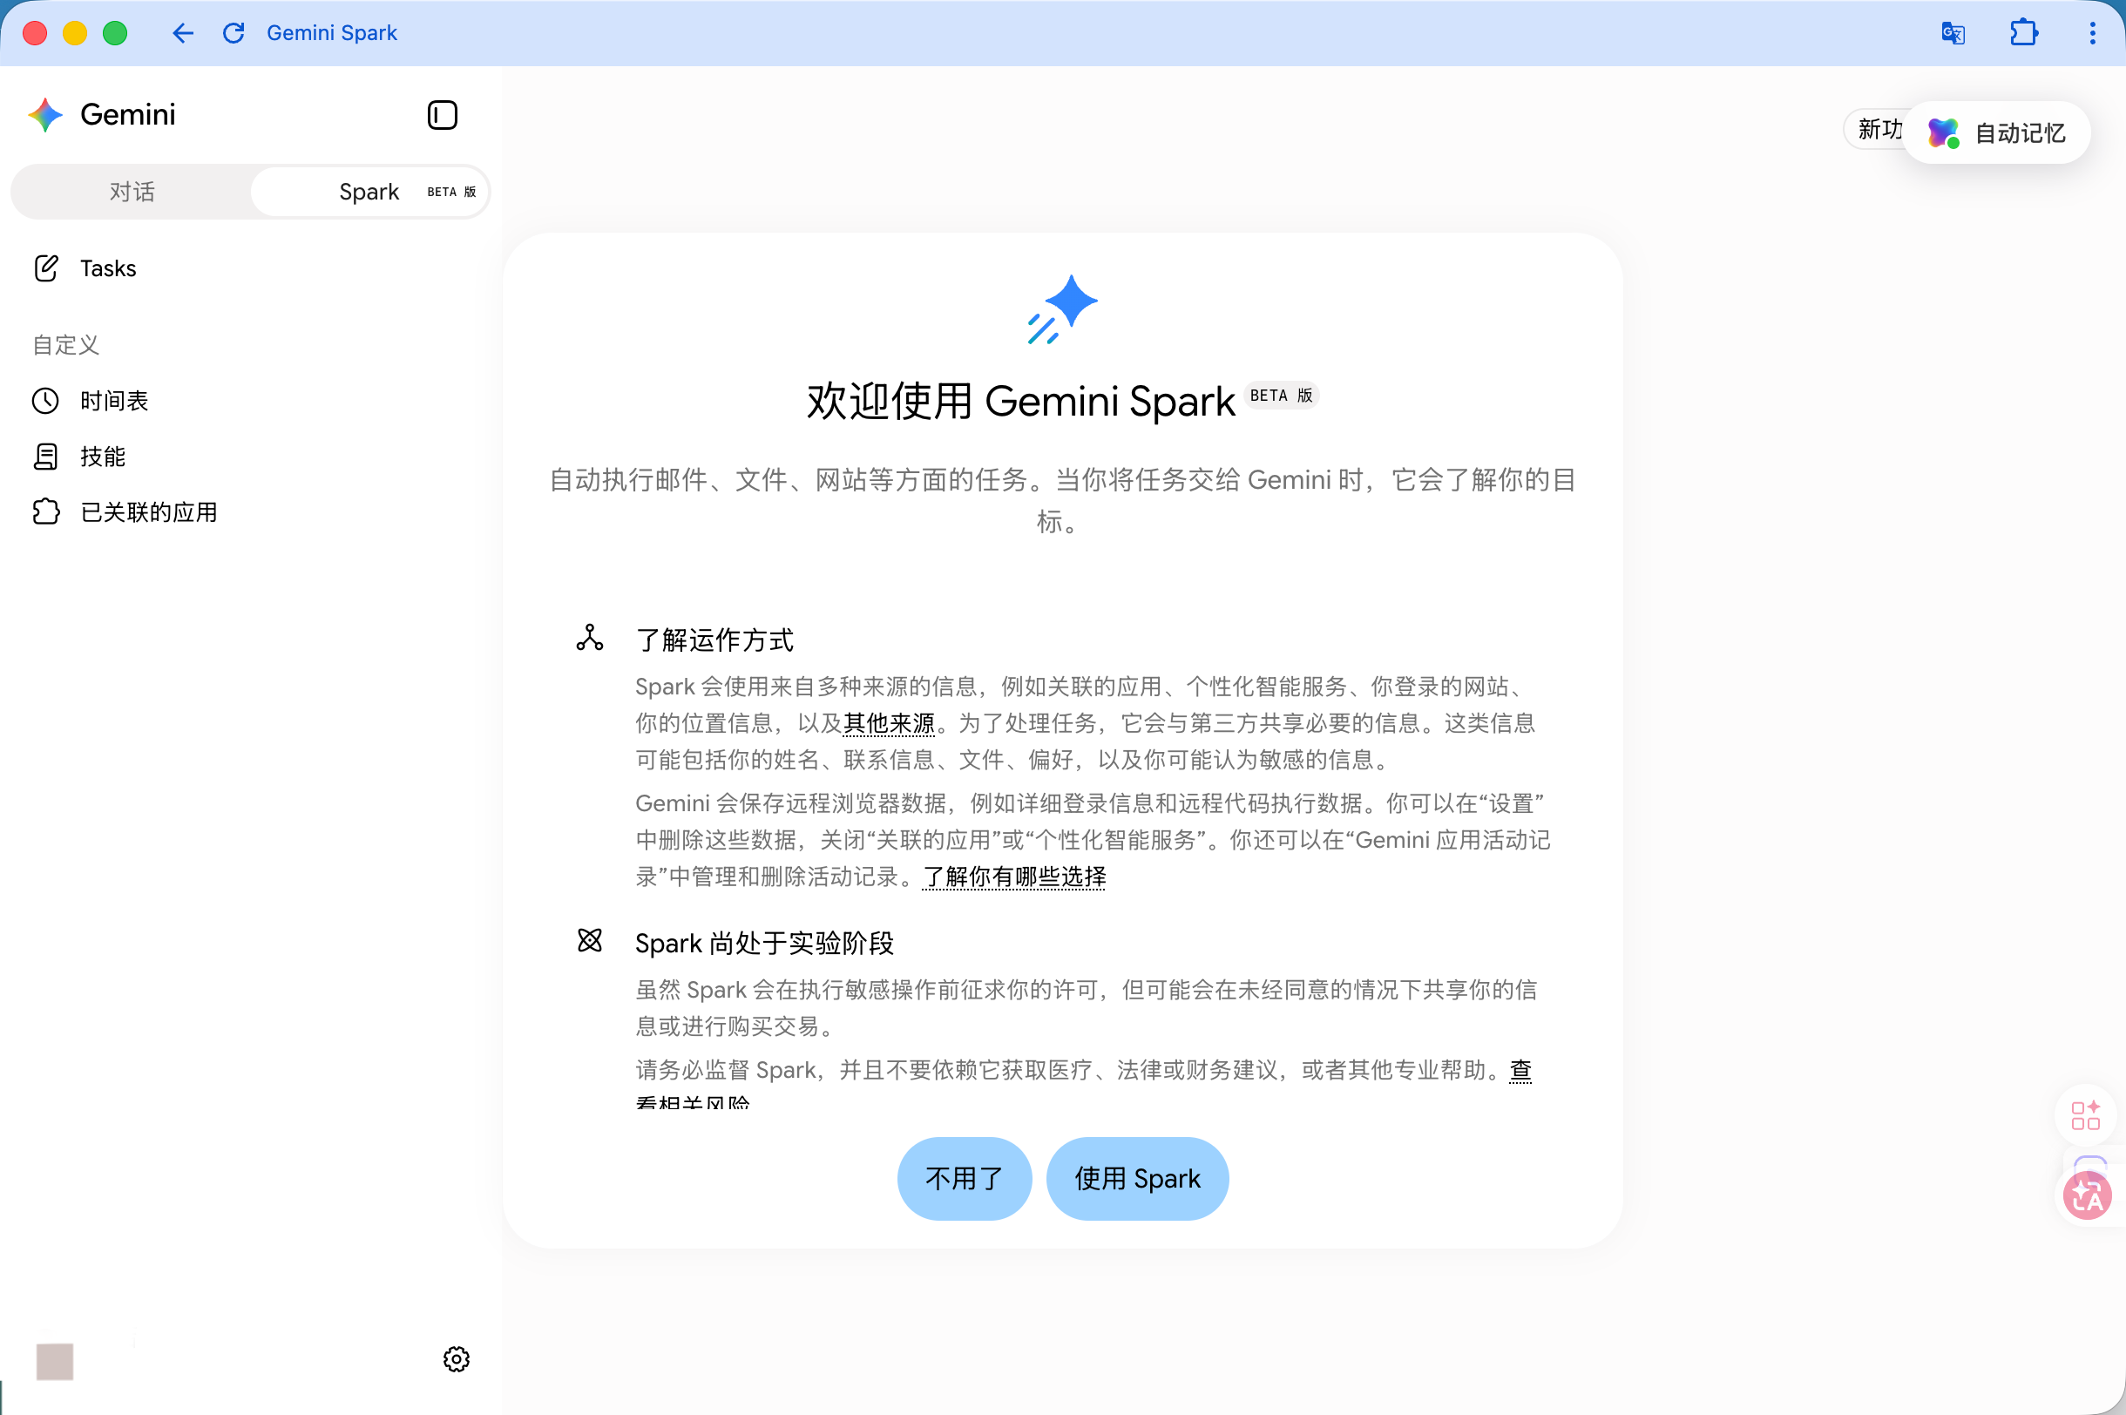Open the browser three-dot menu

[x=2093, y=33]
